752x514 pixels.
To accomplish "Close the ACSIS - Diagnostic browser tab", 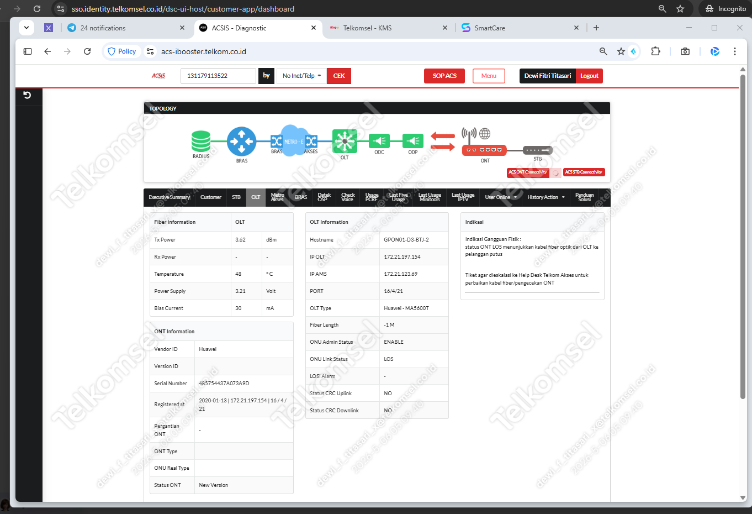I will pyautogui.click(x=314, y=28).
